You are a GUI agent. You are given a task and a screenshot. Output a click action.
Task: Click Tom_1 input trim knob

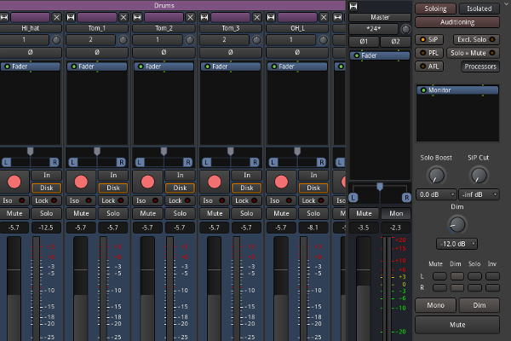(123, 40)
